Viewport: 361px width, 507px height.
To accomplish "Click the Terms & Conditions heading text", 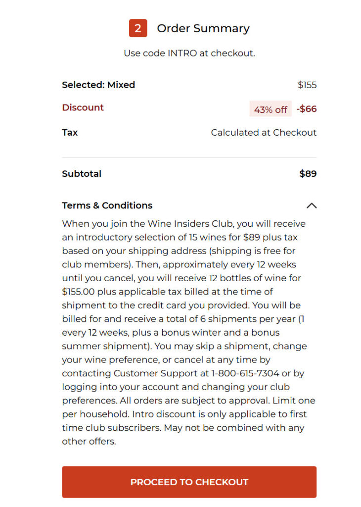I will (x=107, y=205).
